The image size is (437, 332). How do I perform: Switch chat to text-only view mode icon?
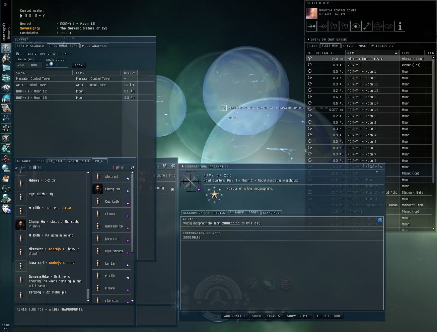click(30, 167)
